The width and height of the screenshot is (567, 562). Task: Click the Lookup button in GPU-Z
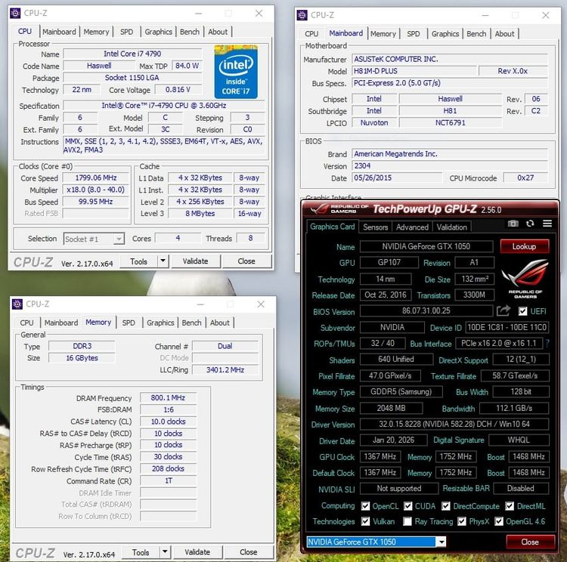[x=525, y=246]
